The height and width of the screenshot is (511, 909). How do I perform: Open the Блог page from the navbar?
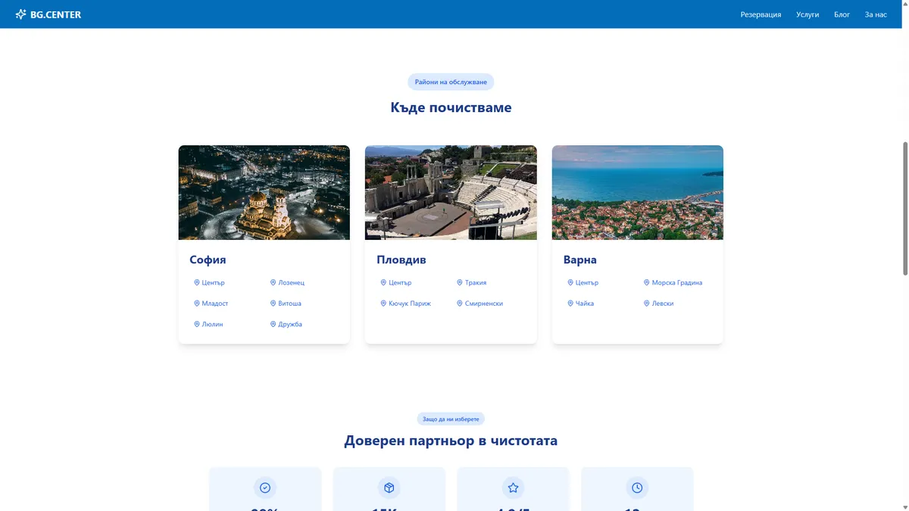[841, 14]
